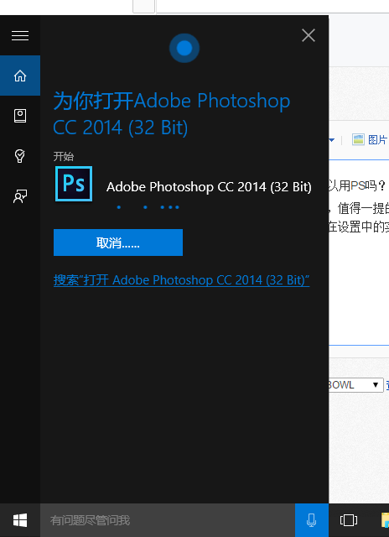The height and width of the screenshot is (537, 389).
Task: Click the 取消 cancel button
Action: [118, 242]
